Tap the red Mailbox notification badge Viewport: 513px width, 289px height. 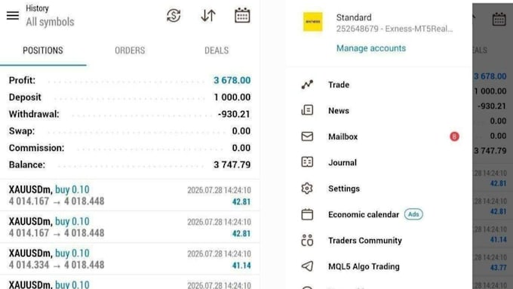point(454,137)
